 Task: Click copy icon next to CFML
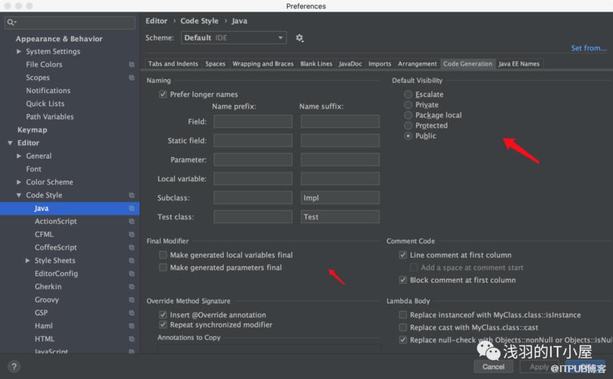click(132, 235)
